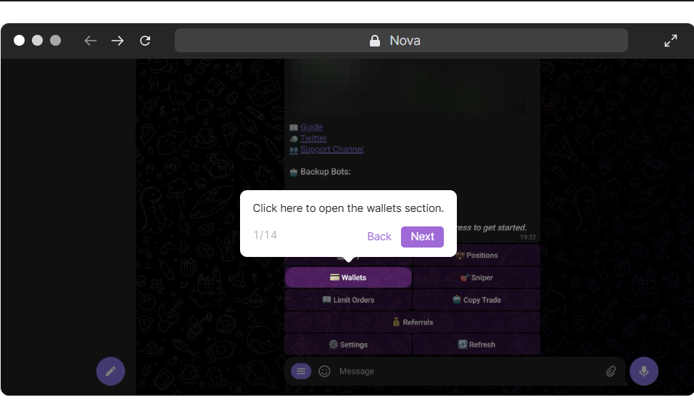Viewport: 694px width, 413px height.
Task: Click Back in the tour tooltip
Action: (x=379, y=237)
